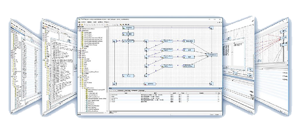
Task: Click the corner node at the diagram's top right
Action: [211, 28]
